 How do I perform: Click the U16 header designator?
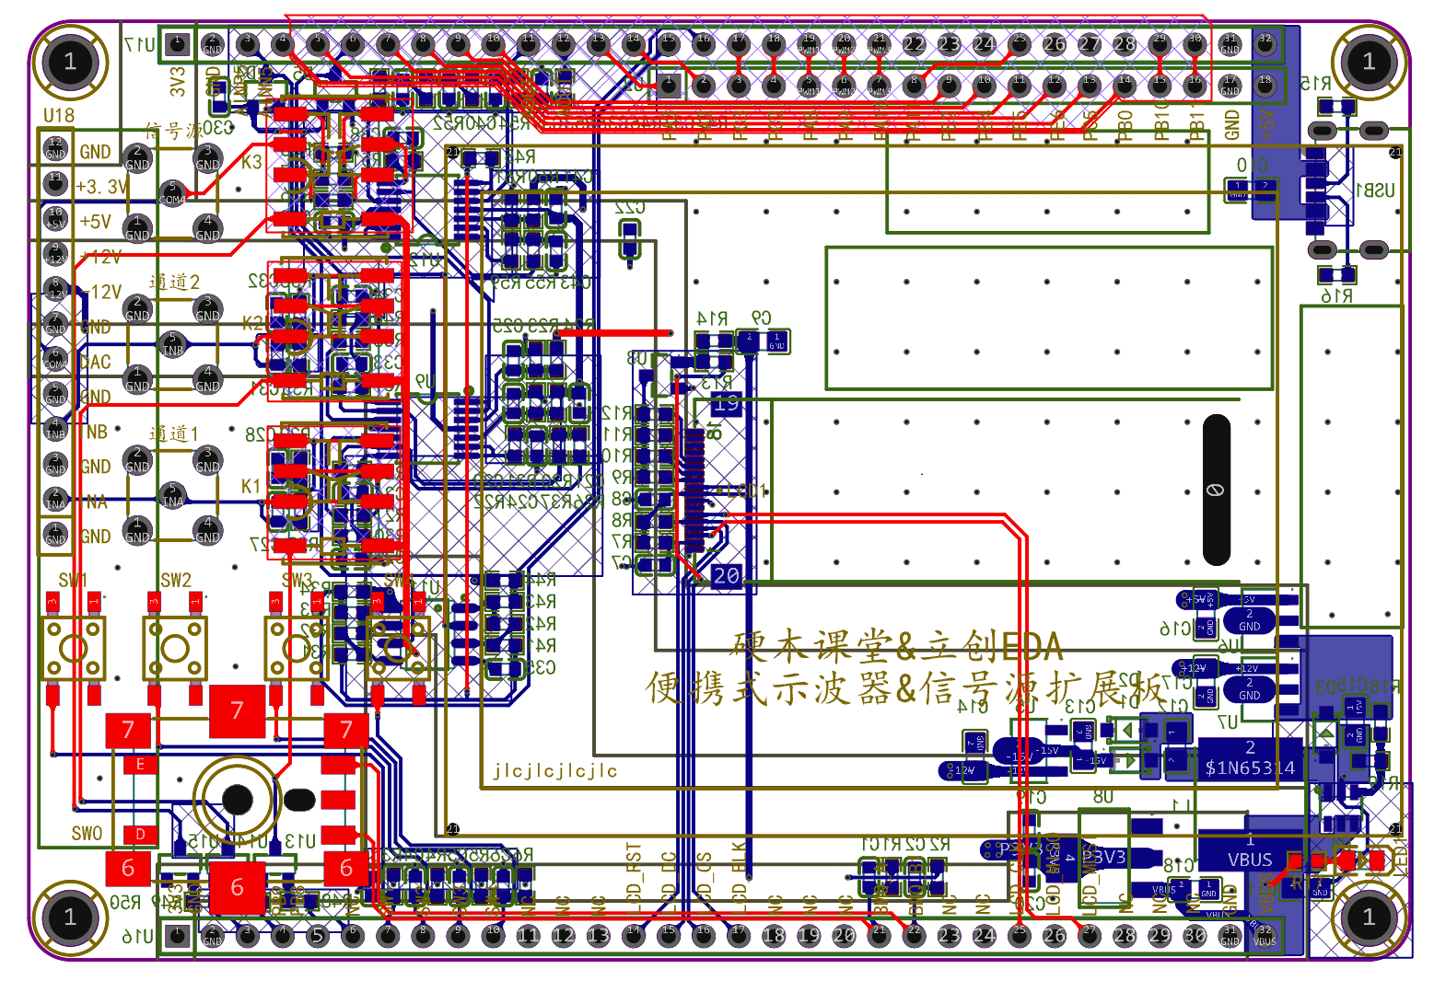(x=138, y=937)
